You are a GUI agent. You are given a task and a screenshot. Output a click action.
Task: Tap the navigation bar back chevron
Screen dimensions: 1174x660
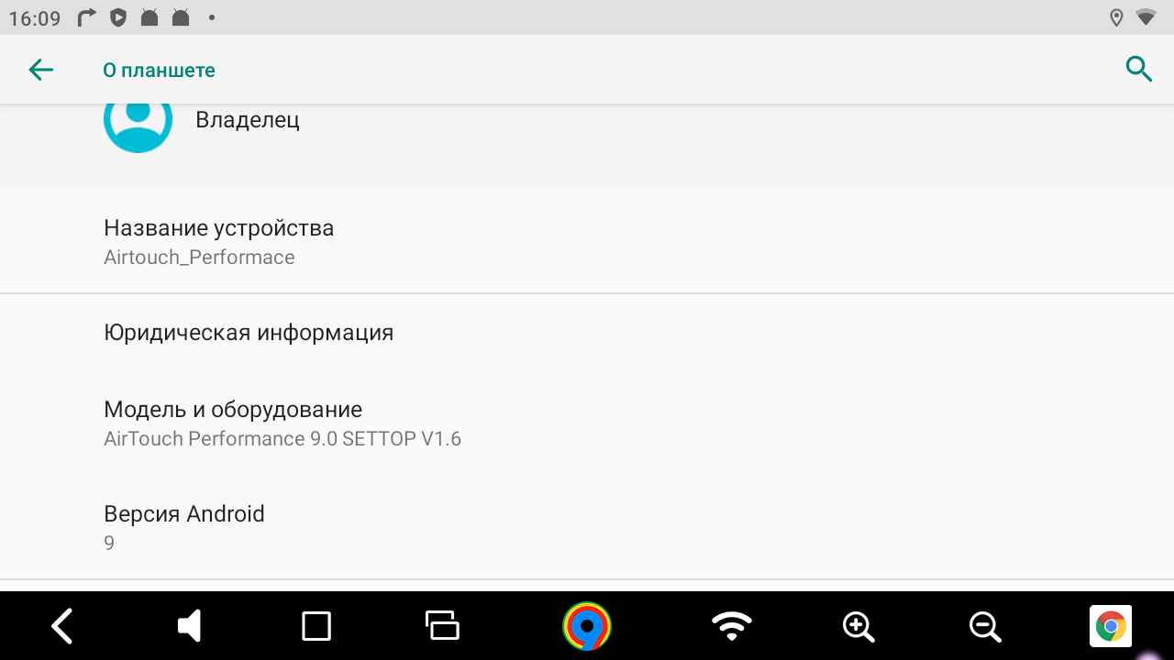click(x=61, y=626)
